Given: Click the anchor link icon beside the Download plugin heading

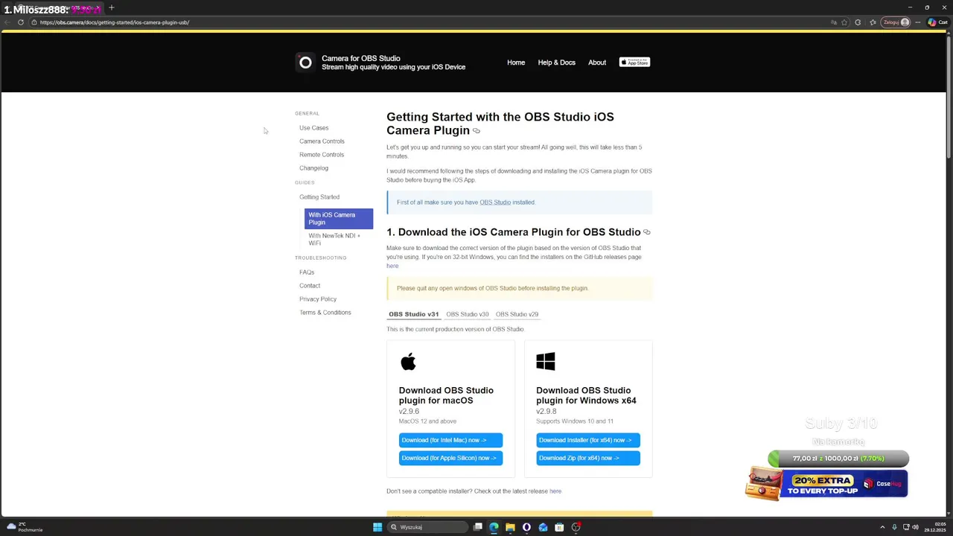Looking at the screenshot, I should [646, 232].
